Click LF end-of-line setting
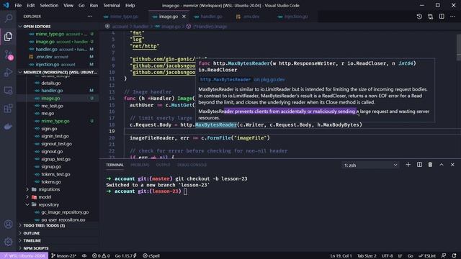 [x=400, y=256]
